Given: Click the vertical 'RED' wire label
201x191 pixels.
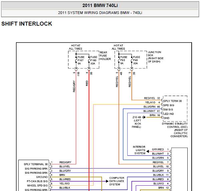Looking at the screenshot, I should click(x=87, y=83).
